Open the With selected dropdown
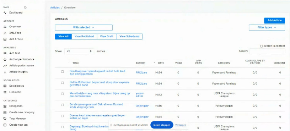The height and width of the screenshot is (131, 290). click(84, 28)
